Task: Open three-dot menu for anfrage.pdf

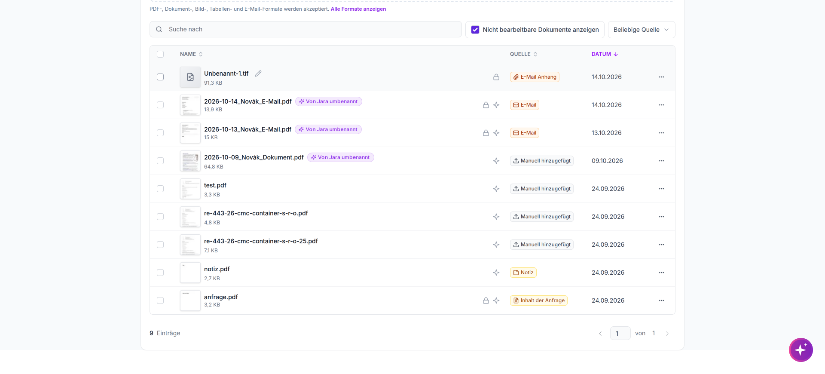Action: click(661, 300)
